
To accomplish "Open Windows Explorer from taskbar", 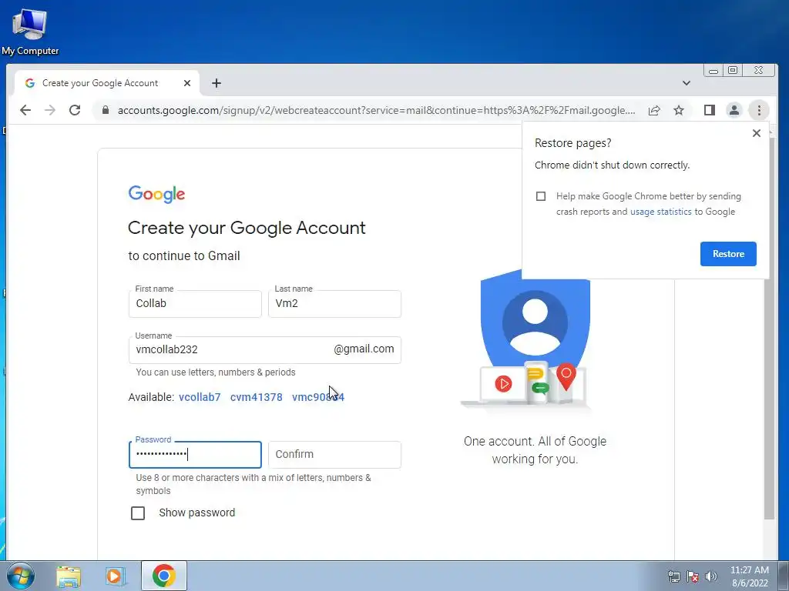I will [x=69, y=576].
